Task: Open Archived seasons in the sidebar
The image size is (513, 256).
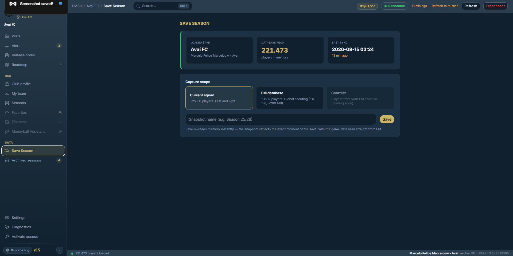Action: (33, 160)
